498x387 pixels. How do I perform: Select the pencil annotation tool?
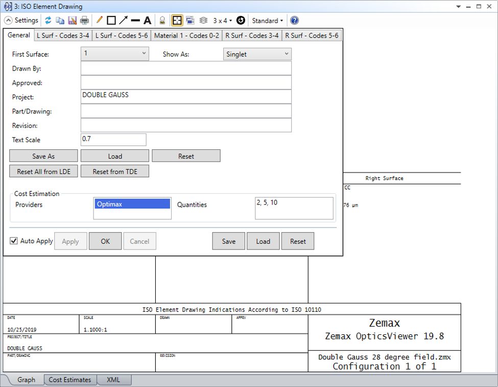[x=99, y=20]
